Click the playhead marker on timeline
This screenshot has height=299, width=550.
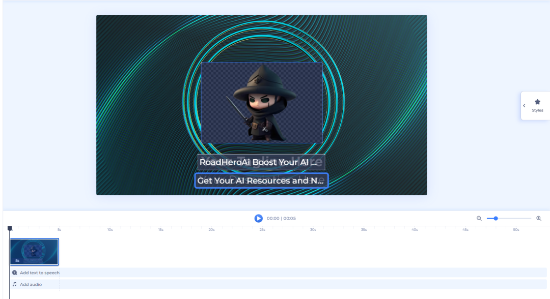10,228
